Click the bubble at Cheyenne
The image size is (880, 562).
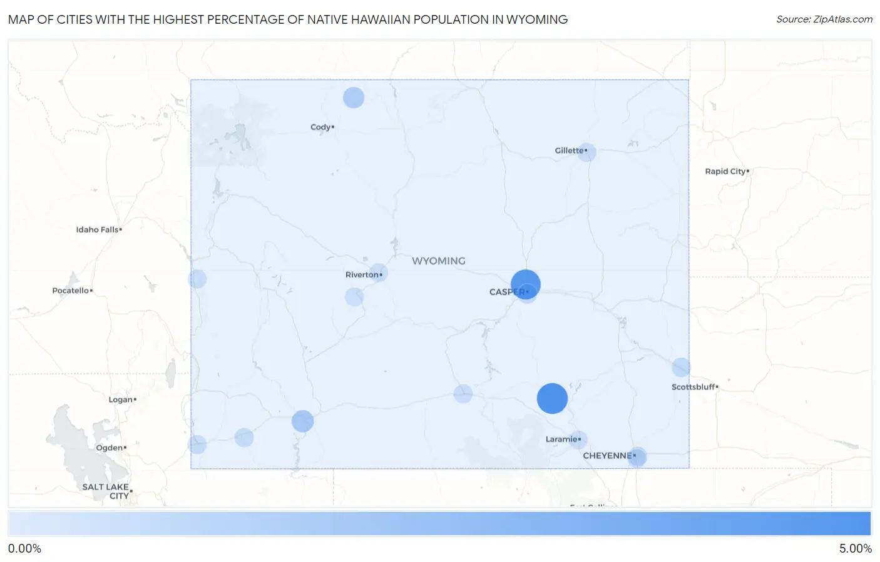coord(637,457)
